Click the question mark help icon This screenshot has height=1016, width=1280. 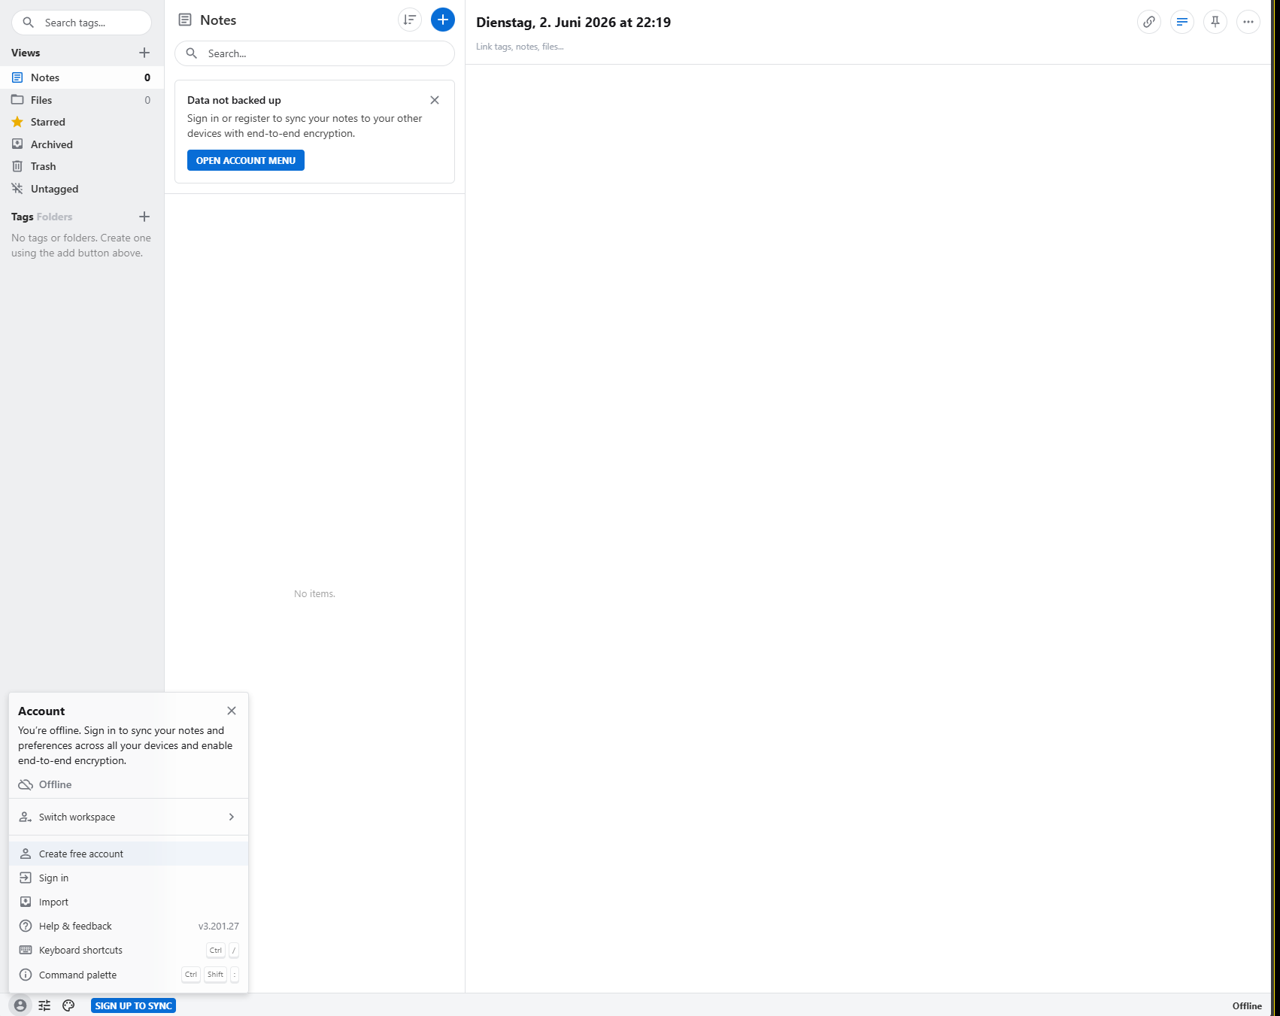[x=26, y=926]
